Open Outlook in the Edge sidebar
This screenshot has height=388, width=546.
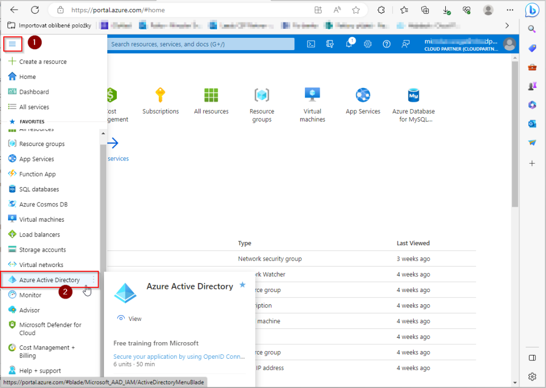point(532,124)
